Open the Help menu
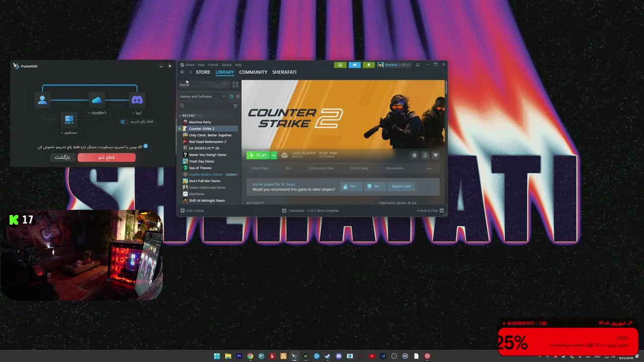The width and height of the screenshot is (644, 362). [238, 65]
